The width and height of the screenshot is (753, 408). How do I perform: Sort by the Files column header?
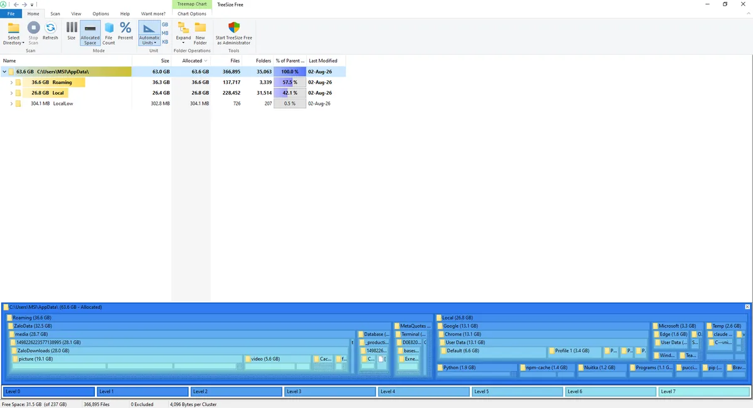(226, 61)
